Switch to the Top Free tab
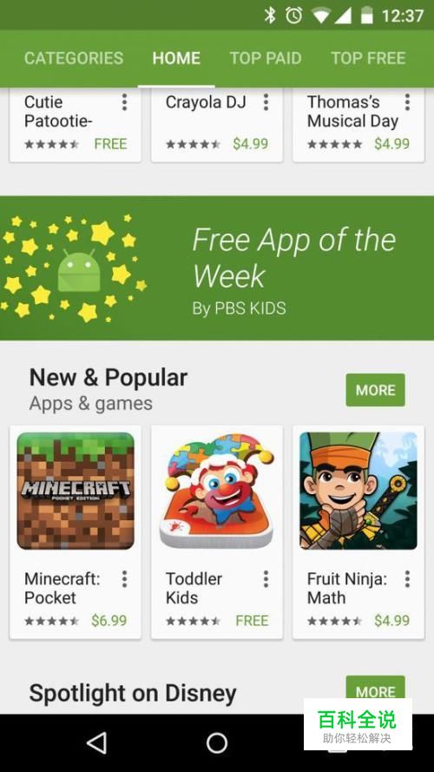This screenshot has height=772, width=434. pos(369,58)
